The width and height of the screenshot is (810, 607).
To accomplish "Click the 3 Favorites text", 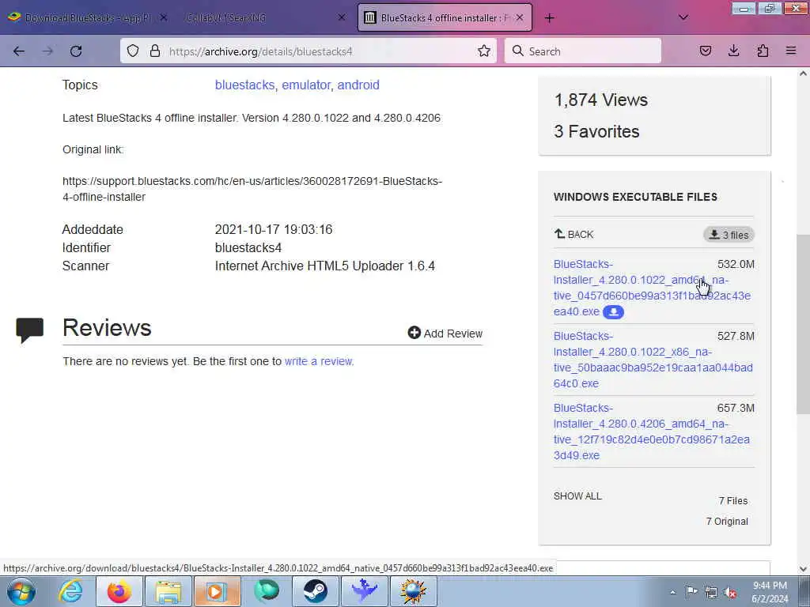I will point(596,132).
